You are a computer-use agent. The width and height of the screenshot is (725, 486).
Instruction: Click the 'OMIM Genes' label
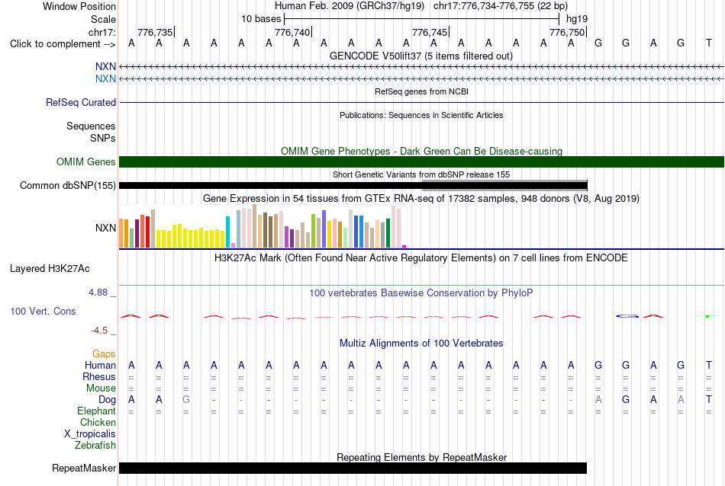[x=85, y=161]
